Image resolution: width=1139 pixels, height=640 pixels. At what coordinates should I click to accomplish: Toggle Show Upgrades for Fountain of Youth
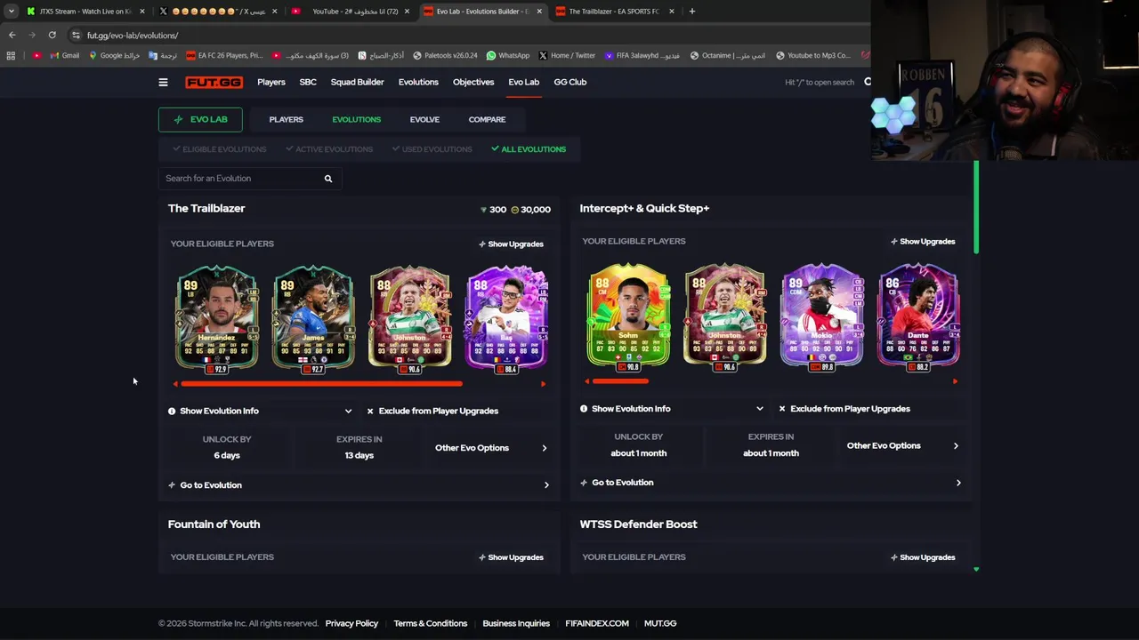point(511,557)
